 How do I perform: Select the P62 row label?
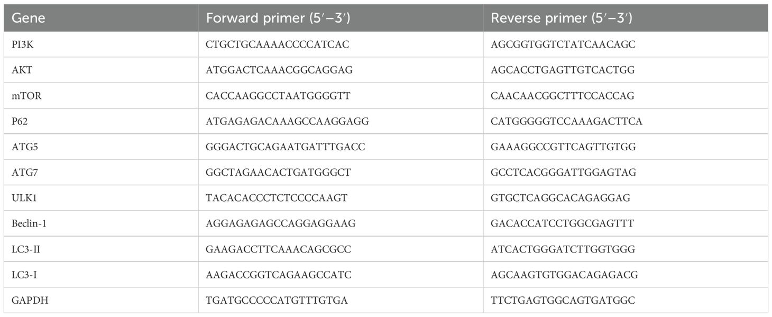click(x=21, y=121)
